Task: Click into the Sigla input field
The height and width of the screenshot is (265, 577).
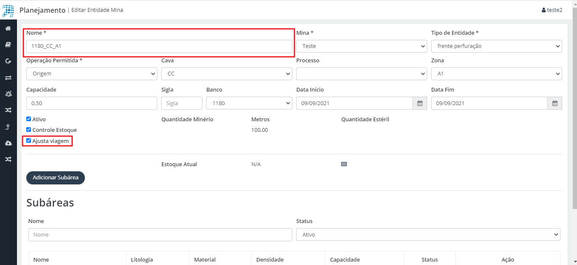Action: coord(182,103)
